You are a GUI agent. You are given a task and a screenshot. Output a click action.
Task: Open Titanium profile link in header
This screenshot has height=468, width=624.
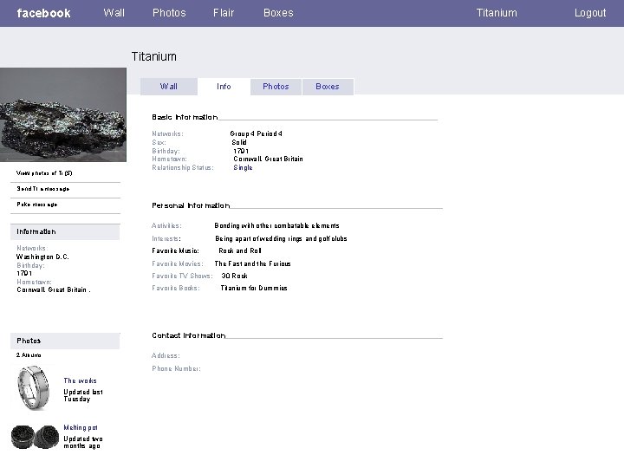pyautogui.click(x=497, y=13)
